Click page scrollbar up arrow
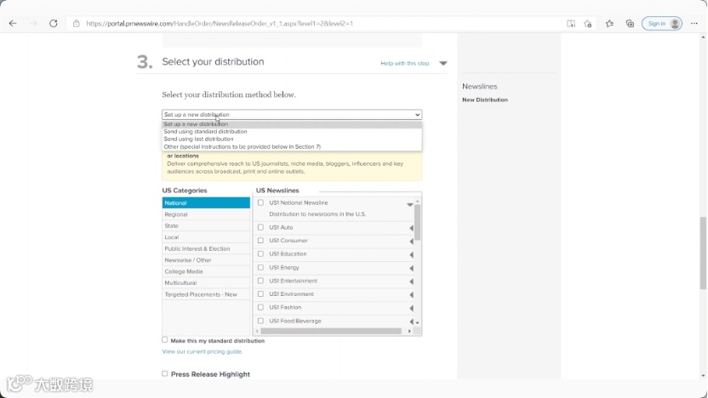The height and width of the screenshot is (398, 708). pos(703,37)
